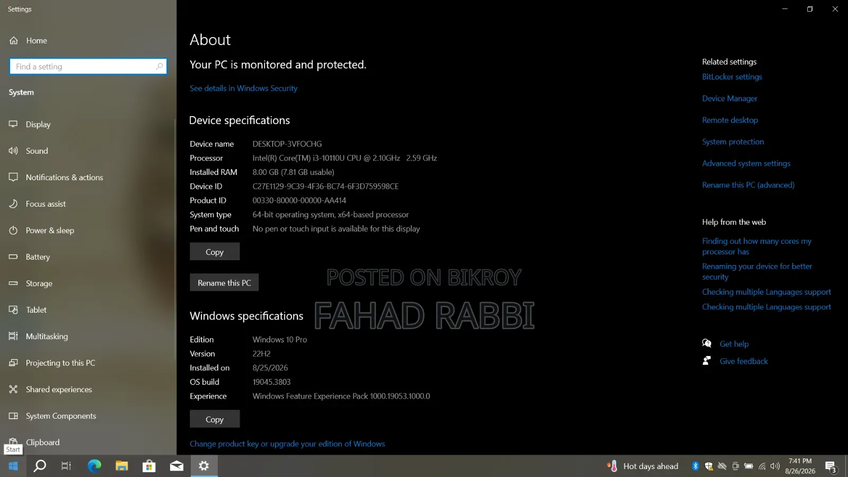Click the 8.00 GB installed RAM value
This screenshot has height=477, width=848.
(293, 172)
